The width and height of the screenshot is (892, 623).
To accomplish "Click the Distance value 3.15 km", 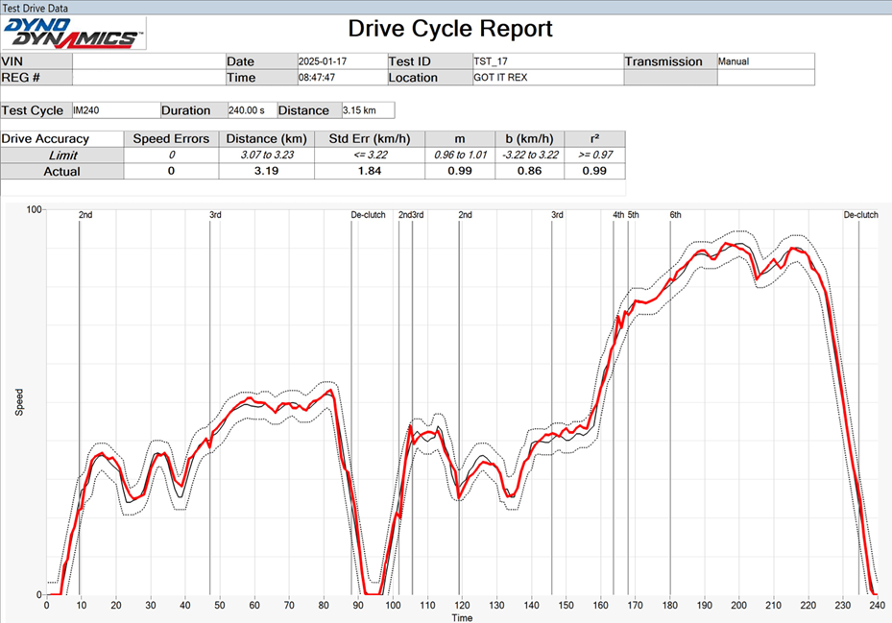I will point(367,110).
